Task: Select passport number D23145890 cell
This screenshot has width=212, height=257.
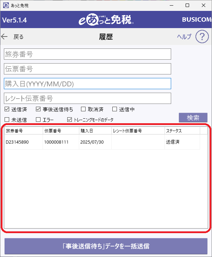Action: coord(24,142)
